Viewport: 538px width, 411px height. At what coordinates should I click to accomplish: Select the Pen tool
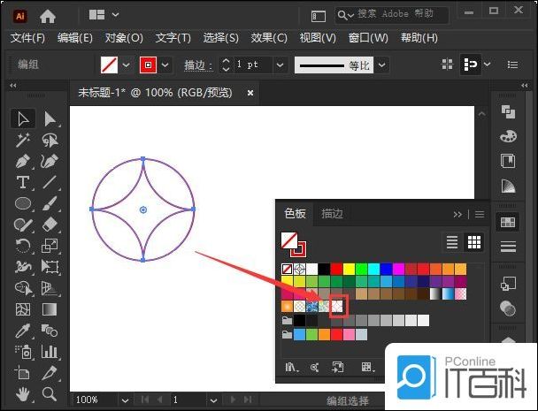(24, 162)
